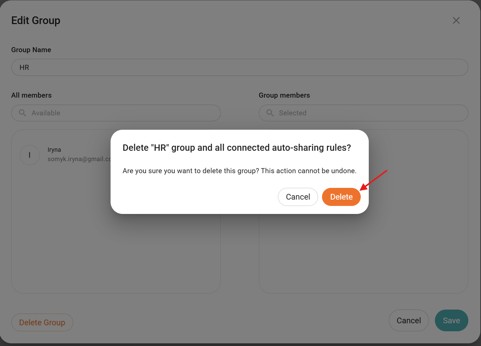Save the group changes
This screenshot has width=481, height=346.
click(x=451, y=321)
